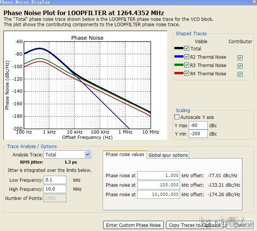Image resolution: width=257 pixels, height=231 pixels.
Task: Disable R2 Thermal Noise contributor checkbox
Action: [x=240, y=58]
